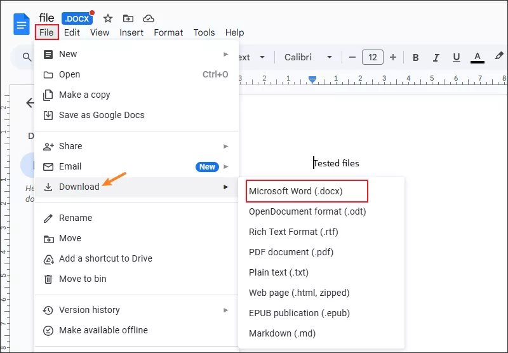Open the Calibri font dropdown
Screen dimensions: 508x353
[x=308, y=57]
